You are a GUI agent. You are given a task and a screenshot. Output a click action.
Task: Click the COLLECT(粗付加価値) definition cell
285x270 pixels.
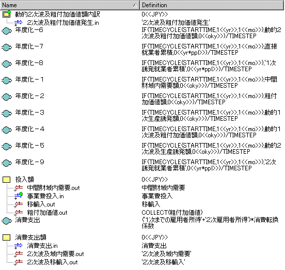(x=172, y=213)
